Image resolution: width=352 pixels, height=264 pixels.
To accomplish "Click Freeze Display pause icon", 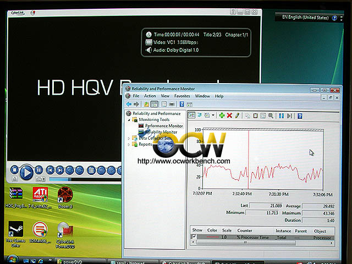I will tap(281, 116).
